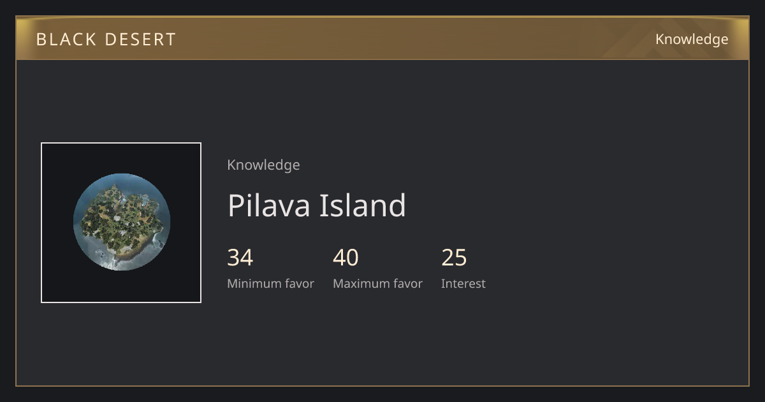Click the Pilava Island circular map image
The image size is (765, 402).
pyautogui.click(x=122, y=222)
